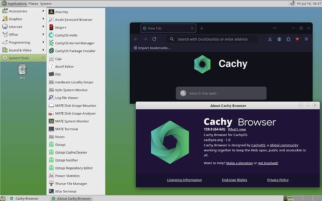Open Power Statistics
The image size is (322, 201).
76,176
